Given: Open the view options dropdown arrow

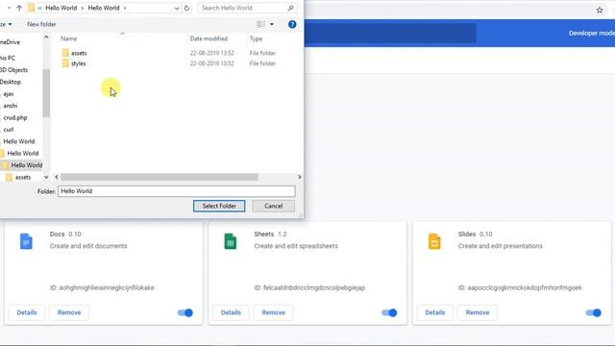Looking at the screenshot, I should pos(272,24).
